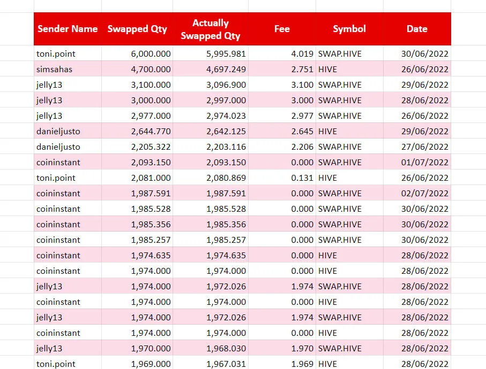Viewport: 486px width, 369px height.
Task: Select coininstant in the 1,987.591 row
Action: (68, 193)
